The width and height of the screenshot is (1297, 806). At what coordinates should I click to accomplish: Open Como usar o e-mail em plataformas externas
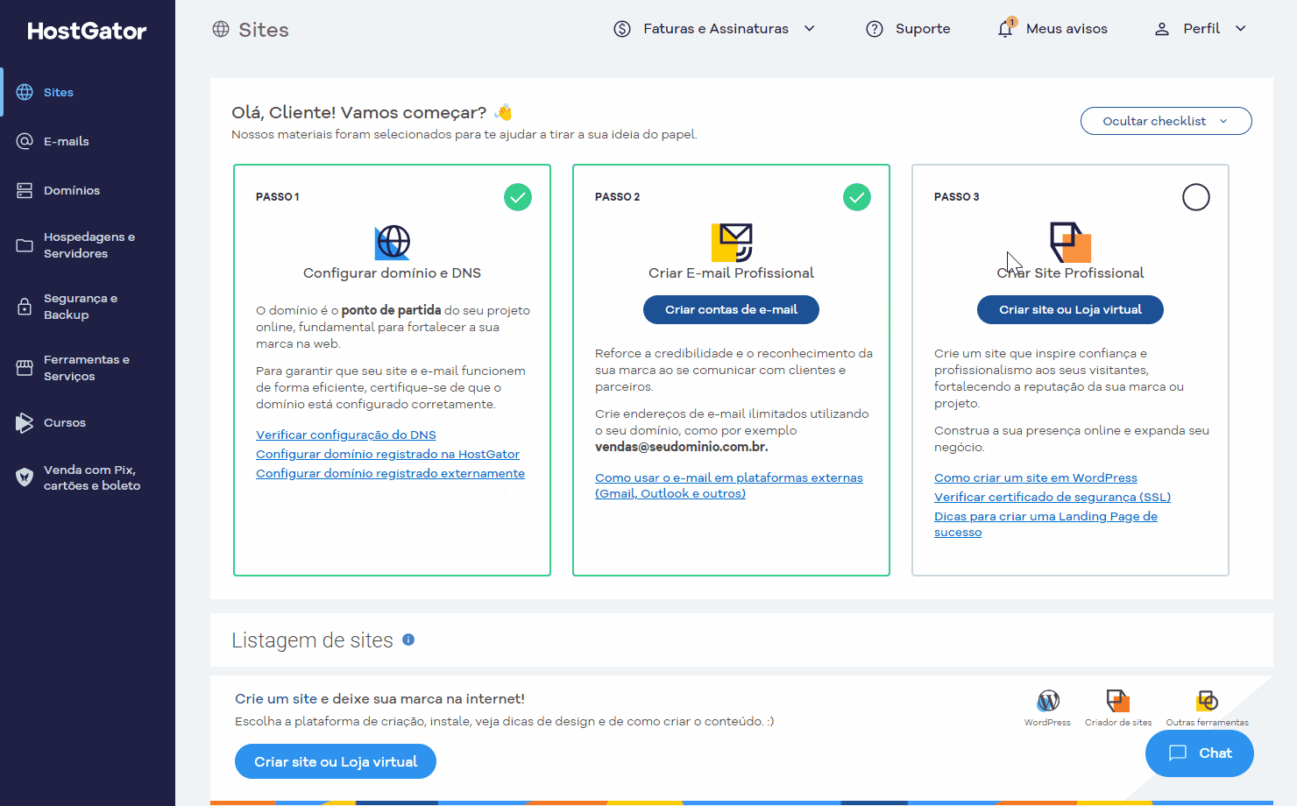pos(729,485)
